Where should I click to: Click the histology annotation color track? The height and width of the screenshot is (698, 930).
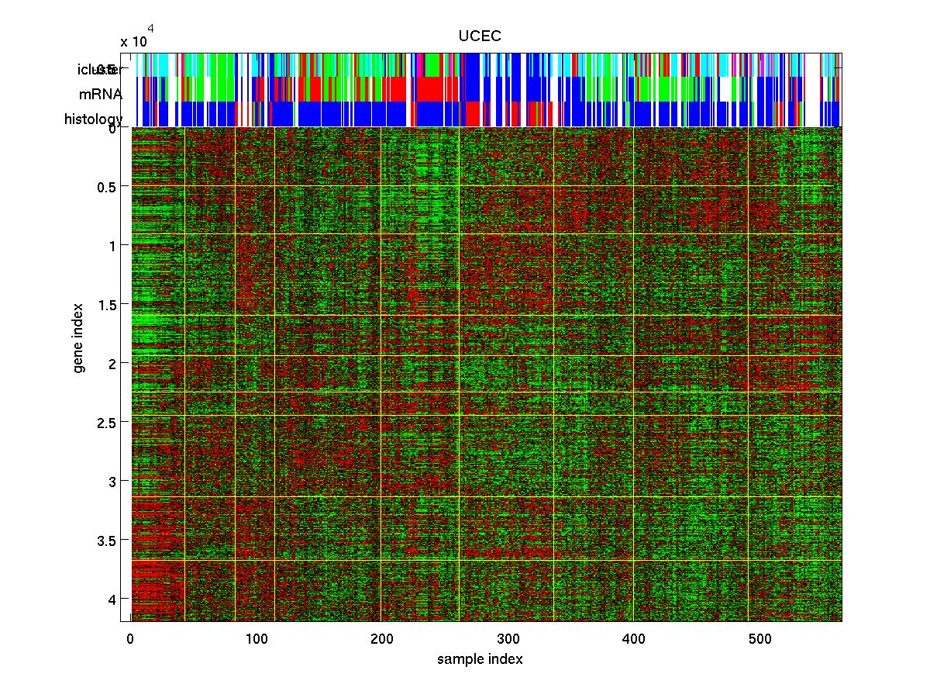486,114
